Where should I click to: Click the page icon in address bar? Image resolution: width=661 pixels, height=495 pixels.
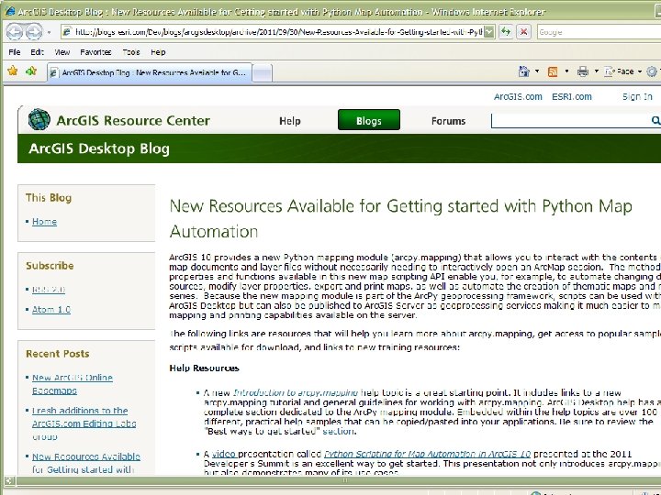[x=66, y=32]
